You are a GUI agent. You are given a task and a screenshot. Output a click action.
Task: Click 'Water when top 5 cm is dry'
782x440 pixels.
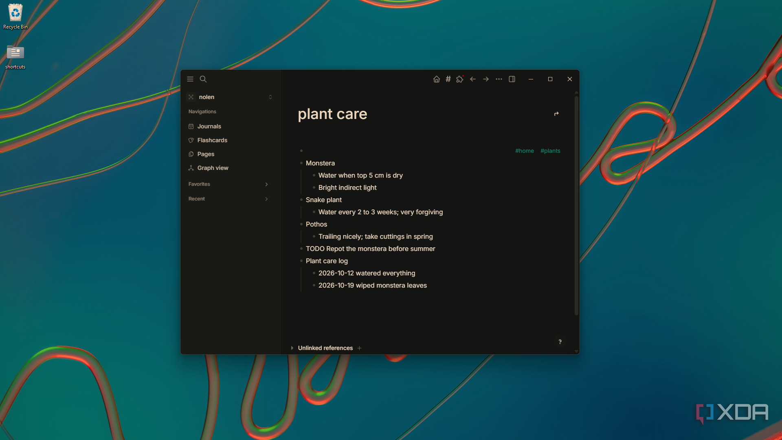click(x=360, y=175)
